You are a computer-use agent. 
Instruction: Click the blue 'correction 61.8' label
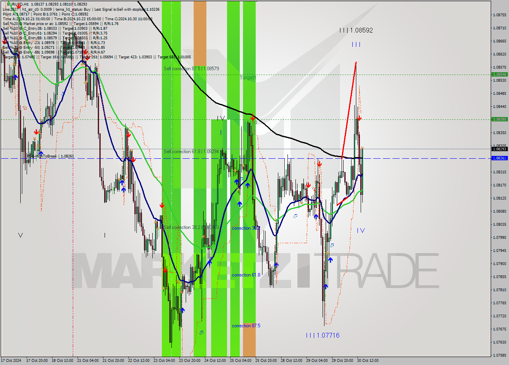[246, 275]
